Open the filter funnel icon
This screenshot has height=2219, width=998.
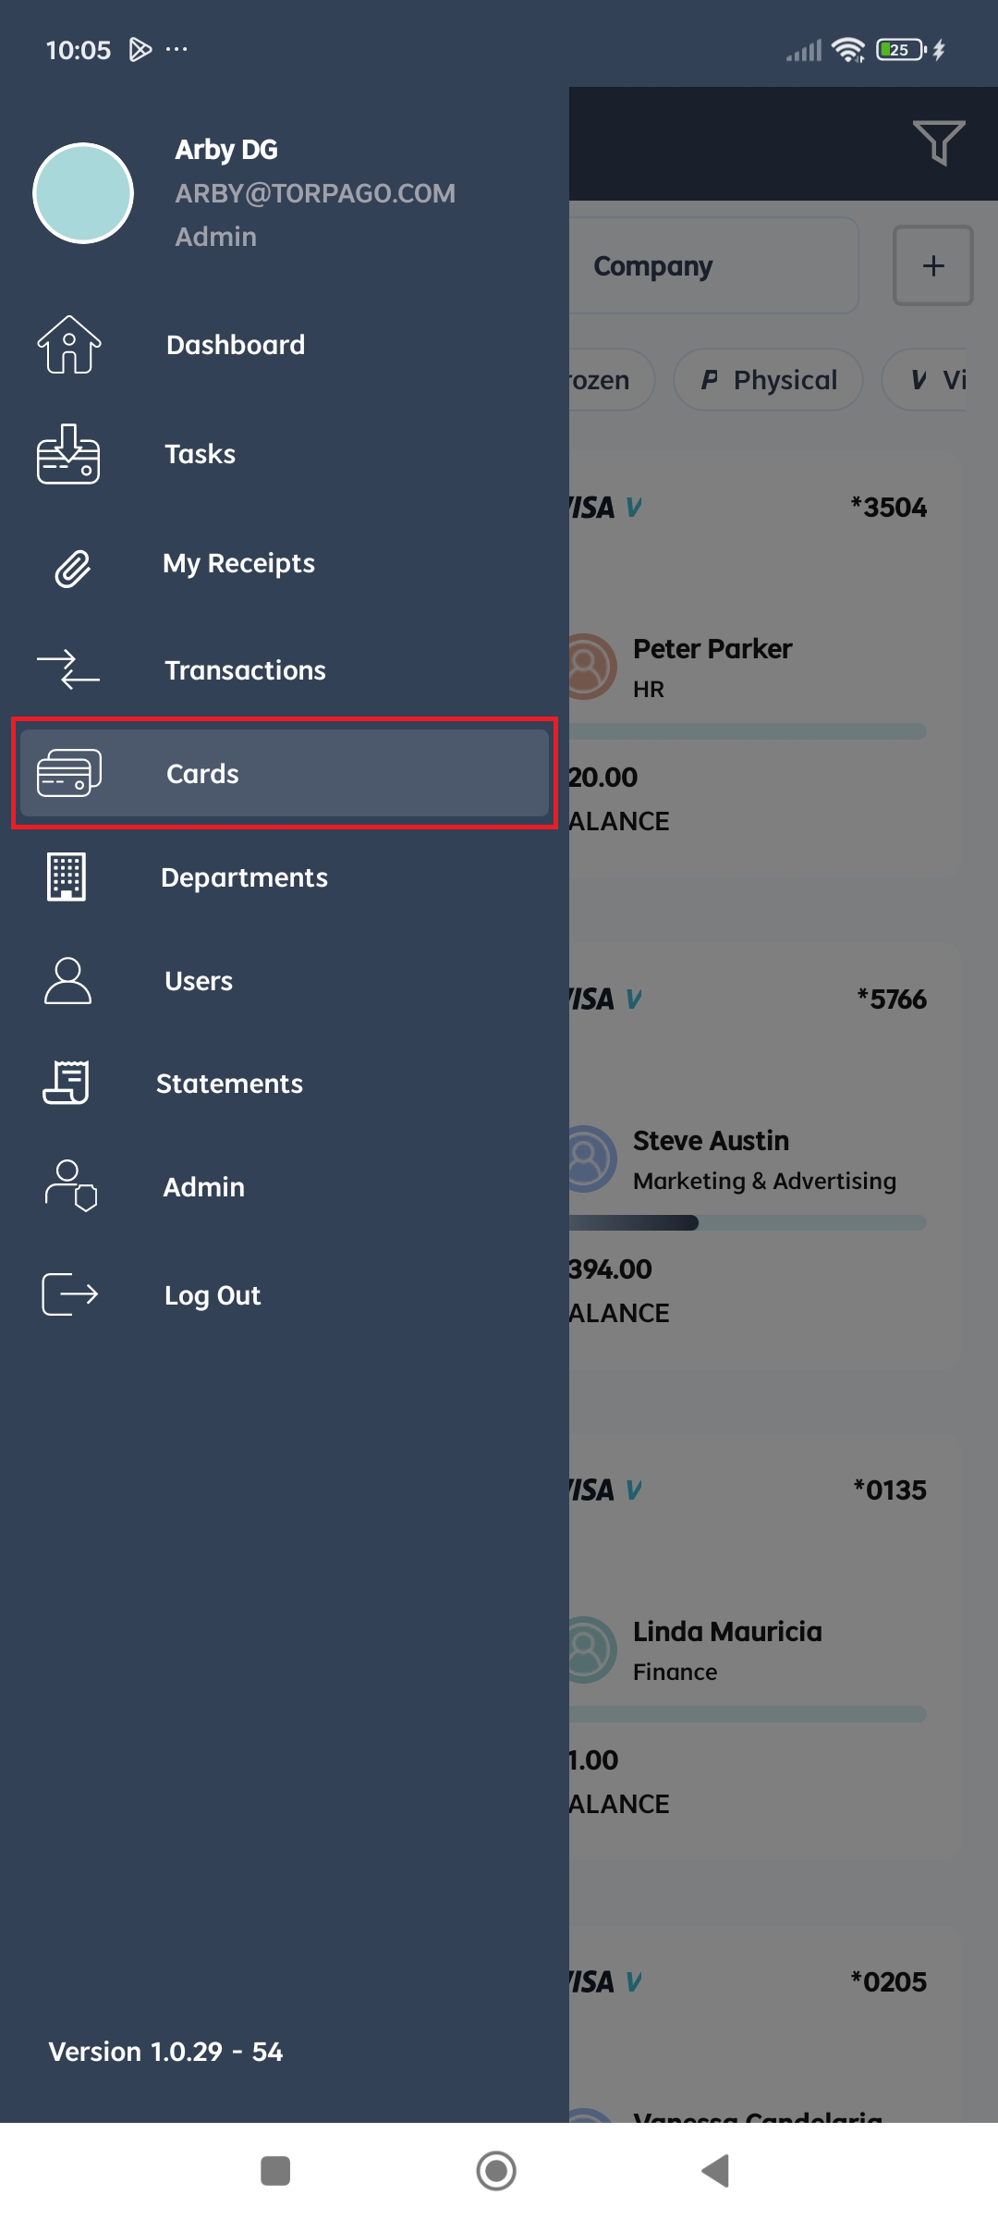tap(939, 143)
